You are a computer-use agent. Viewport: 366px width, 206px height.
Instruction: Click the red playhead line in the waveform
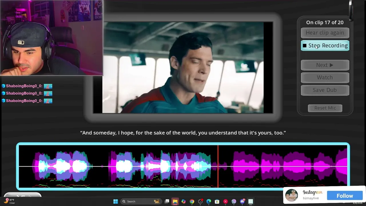point(218,166)
